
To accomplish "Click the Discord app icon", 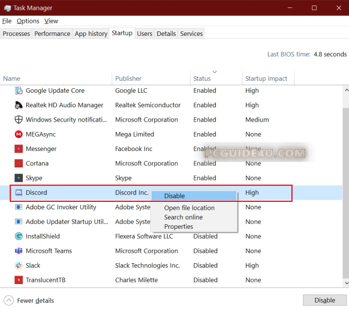I will [18, 193].
